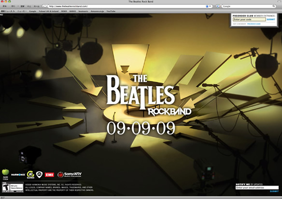Click the 09·09·09 release date text
This screenshot has height=199, width=282.
pyautogui.click(x=141, y=128)
